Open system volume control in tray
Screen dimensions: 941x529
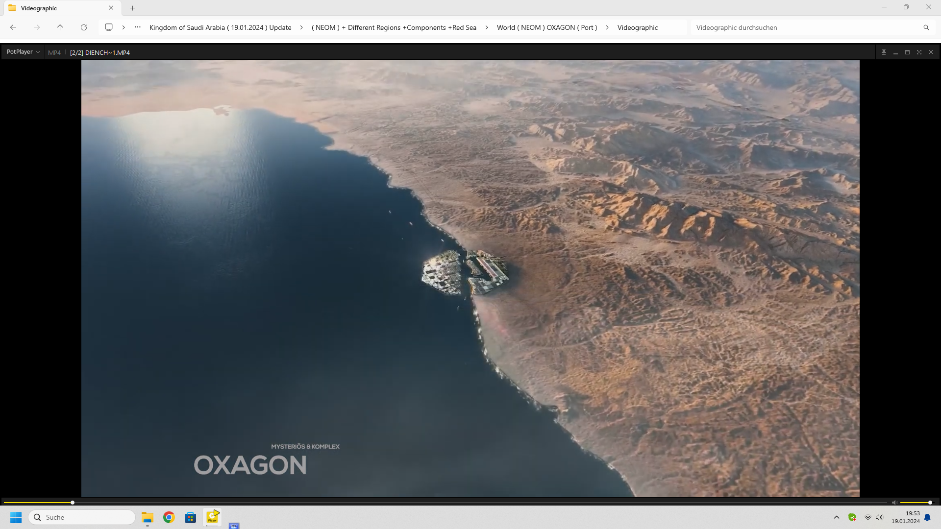[879, 517]
